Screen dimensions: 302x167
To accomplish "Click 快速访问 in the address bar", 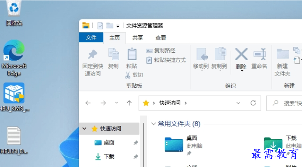I will (x=170, y=103).
